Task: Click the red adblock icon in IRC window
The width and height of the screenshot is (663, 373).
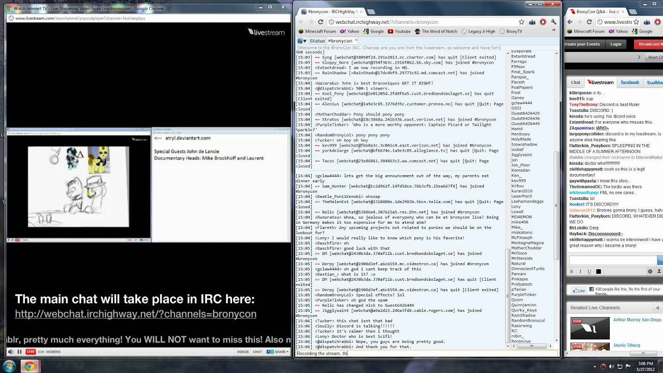Action: (543, 22)
